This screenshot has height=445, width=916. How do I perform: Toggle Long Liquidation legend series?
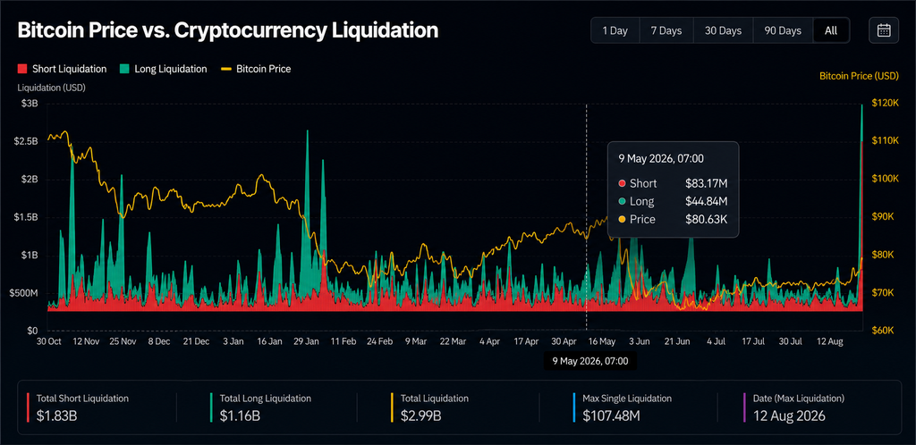pyautogui.click(x=163, y=69)
